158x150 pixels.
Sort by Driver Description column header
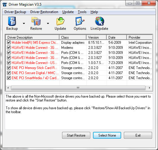[x=32, y=37]
